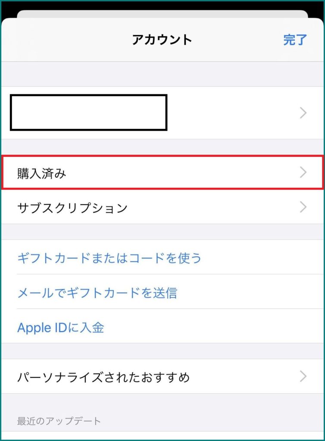Click the dark backdrop above the sheet
The width and height of the screenshot is (325, 441).
click(162, 6)
